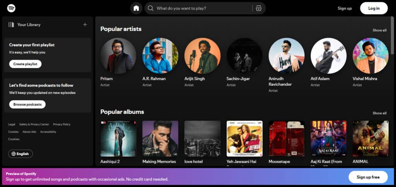Click the Vishal Mishra name text
The image size is (396, 187).
(365, 79)
